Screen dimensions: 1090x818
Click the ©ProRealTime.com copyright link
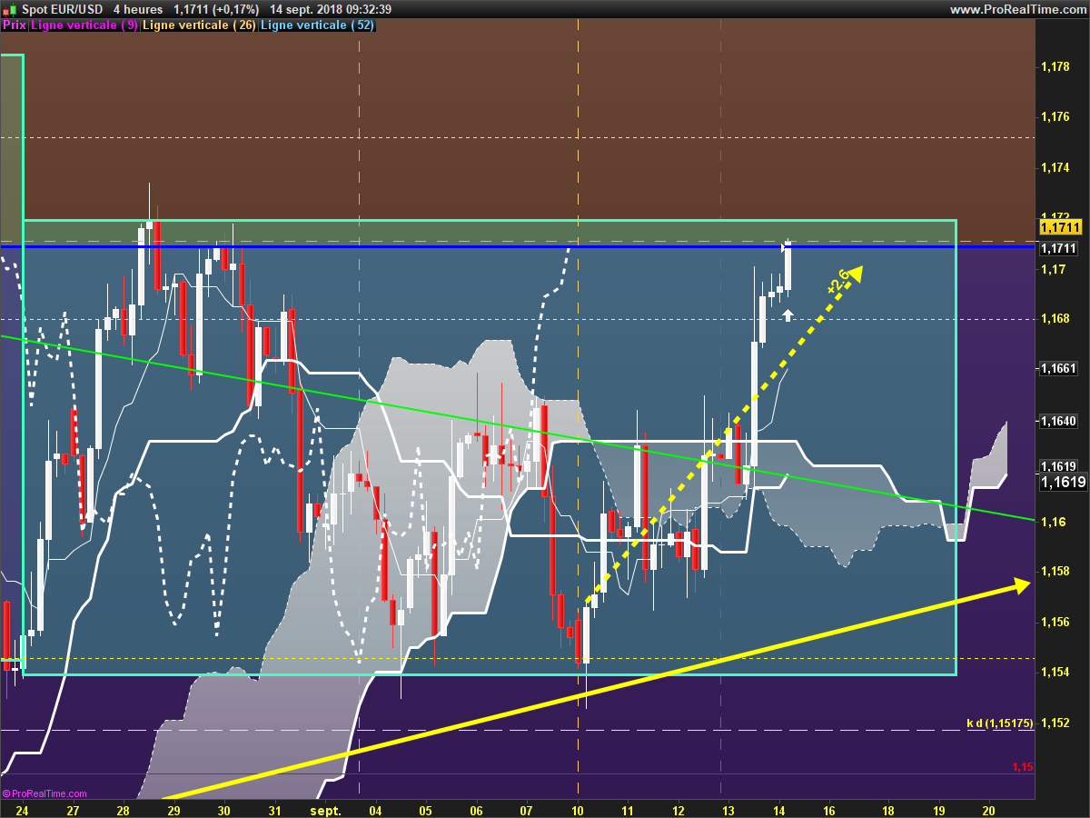tap(45, 793)
